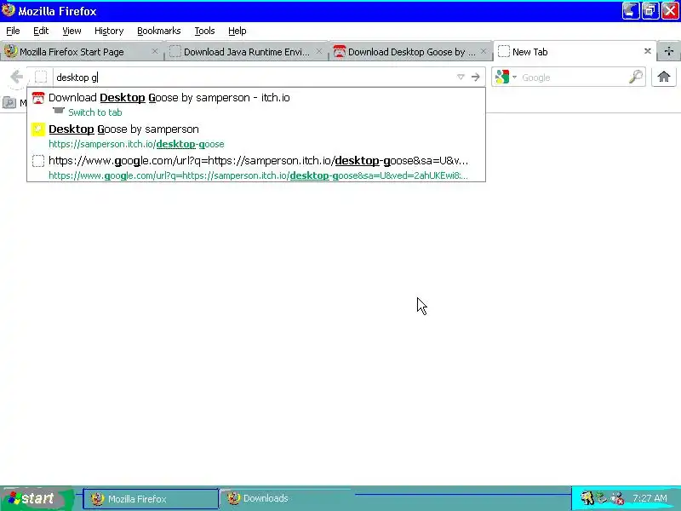Open the Downloads window from taskbar
This screenshot has width=681, height=511.
pyautogui.click(x=287, y=498)
